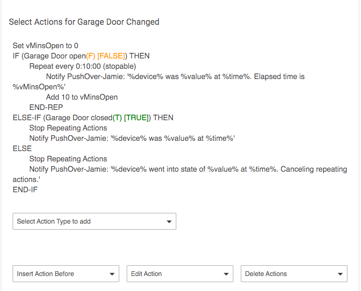Click the arrow icon in Select Action Type
Screen dimensions: 361x291
click(169, 222)
